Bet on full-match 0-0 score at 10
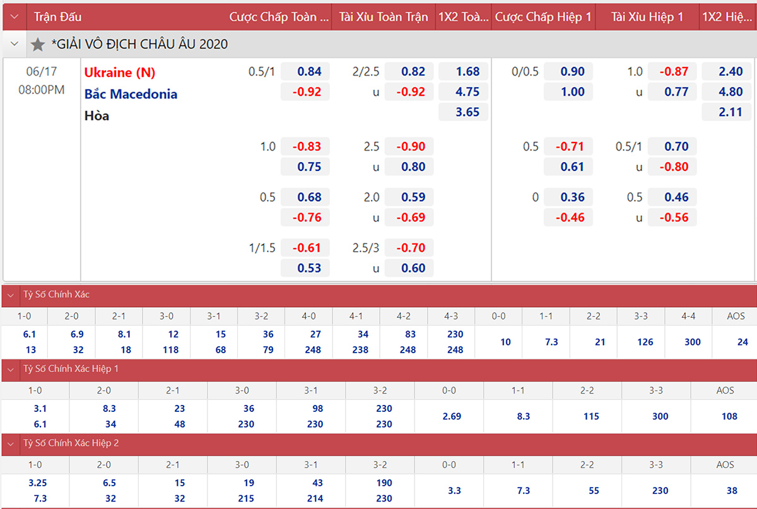 [505, 342]
